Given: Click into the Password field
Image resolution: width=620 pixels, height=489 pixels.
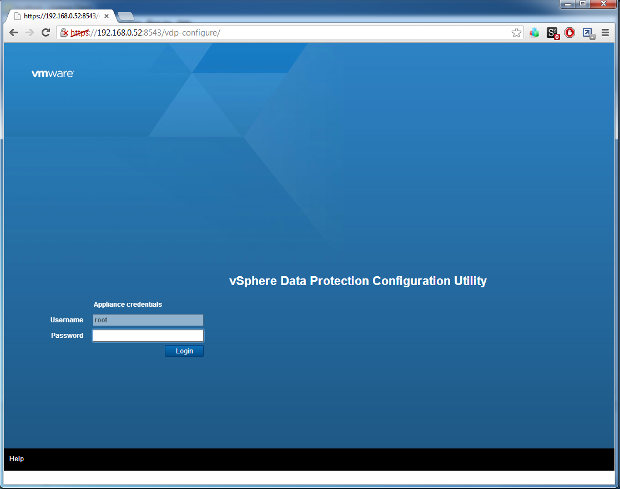Looking at the screenshot, I should pos(148,336).
